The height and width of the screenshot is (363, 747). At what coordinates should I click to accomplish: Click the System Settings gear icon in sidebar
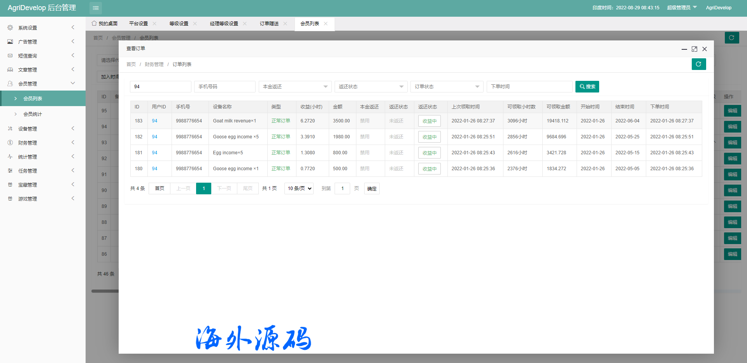pos(10,28)
